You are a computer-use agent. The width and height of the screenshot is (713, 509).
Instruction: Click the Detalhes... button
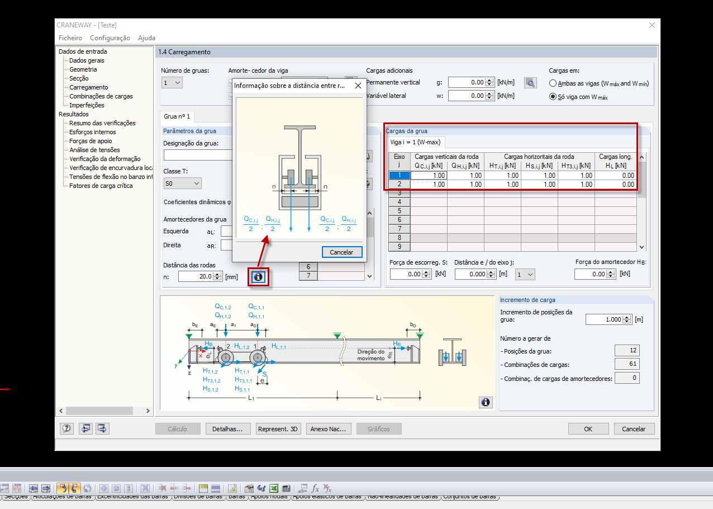(227, 429)
